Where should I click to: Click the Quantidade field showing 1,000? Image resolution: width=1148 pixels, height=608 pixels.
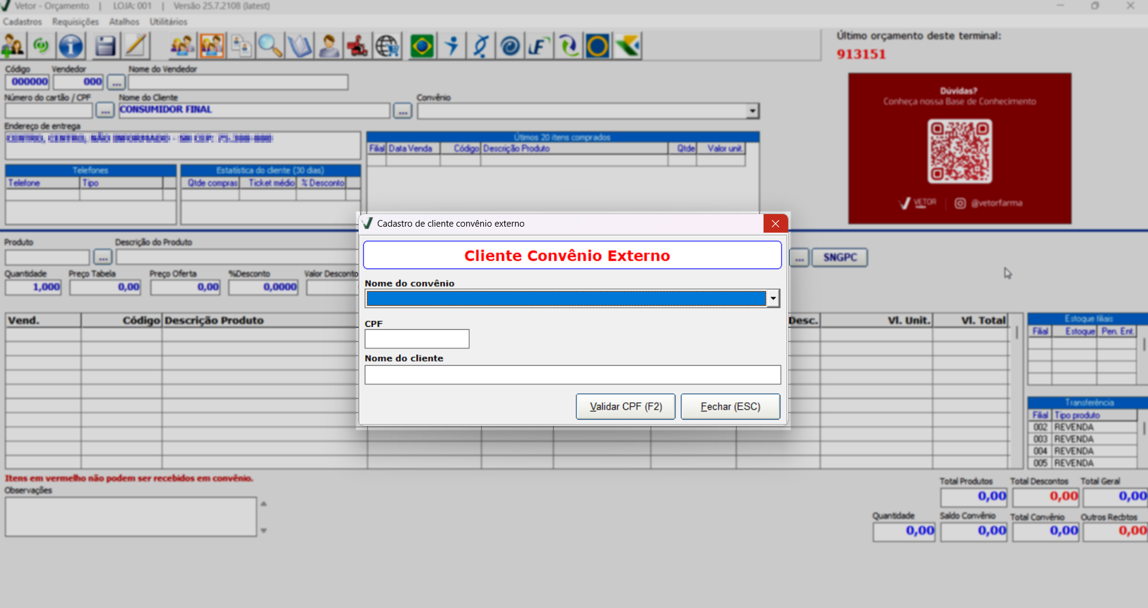[34, 287]
